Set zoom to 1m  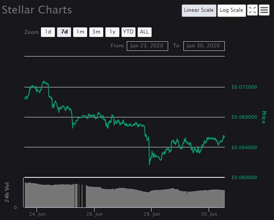pyautogui.click(x=80, y=32)
